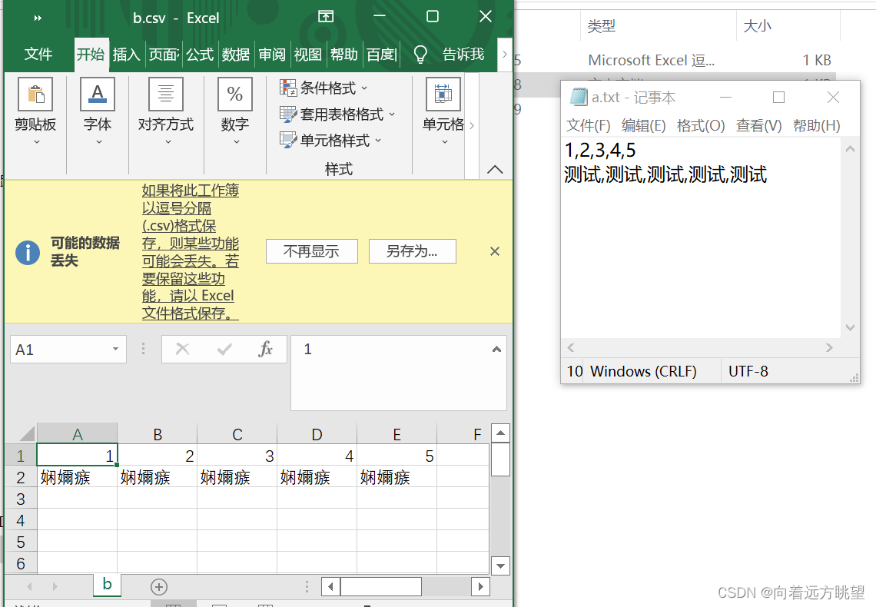876x607 pixels.
Task: Open the 数字 number format icon
Action: tap(234, 94)
